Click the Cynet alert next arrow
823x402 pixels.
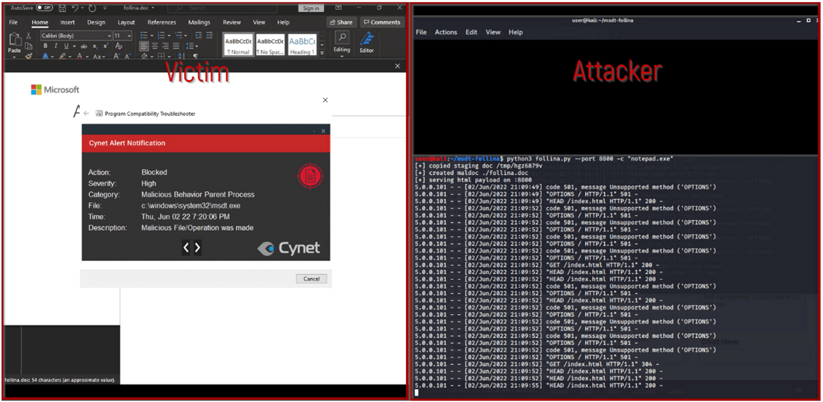197,247
